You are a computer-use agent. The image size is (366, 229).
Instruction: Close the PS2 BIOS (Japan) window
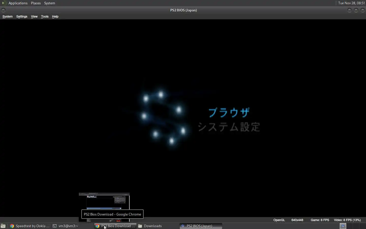point(363,10)
